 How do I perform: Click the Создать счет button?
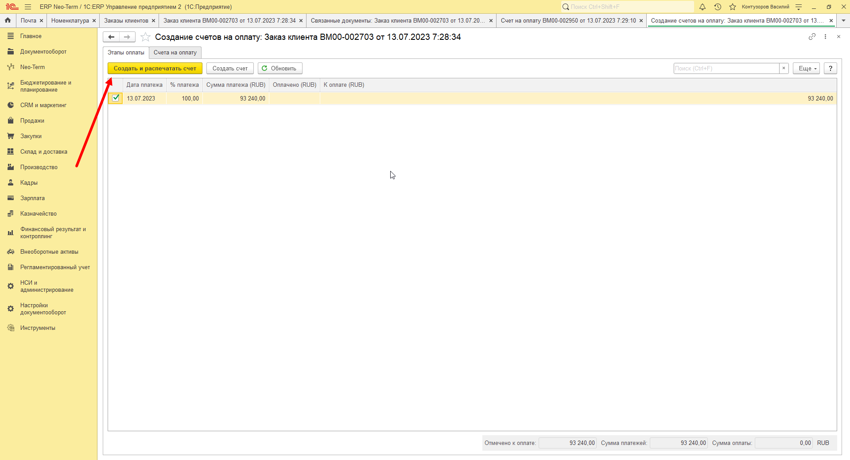(230, 68)
